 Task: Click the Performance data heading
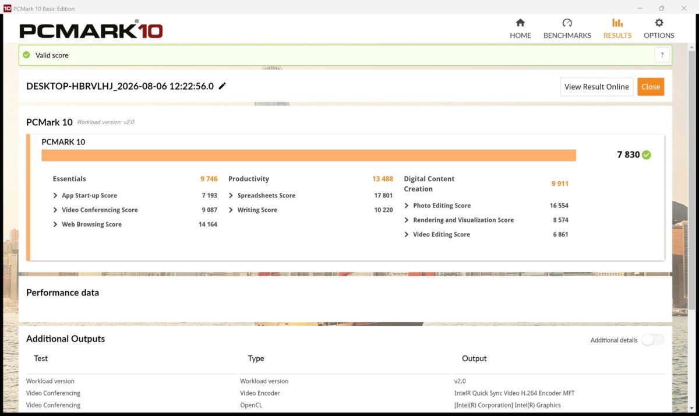(62, 292)
